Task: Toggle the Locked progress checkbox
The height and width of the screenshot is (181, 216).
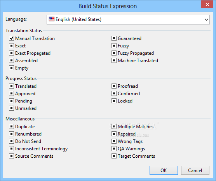Action: tap(114, 101)
